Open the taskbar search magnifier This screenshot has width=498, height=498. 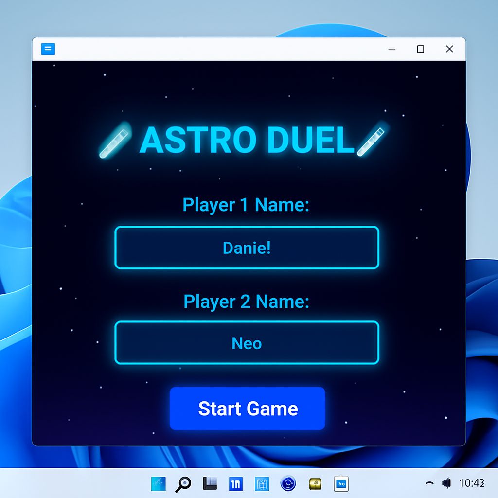[x=183, y=484]
